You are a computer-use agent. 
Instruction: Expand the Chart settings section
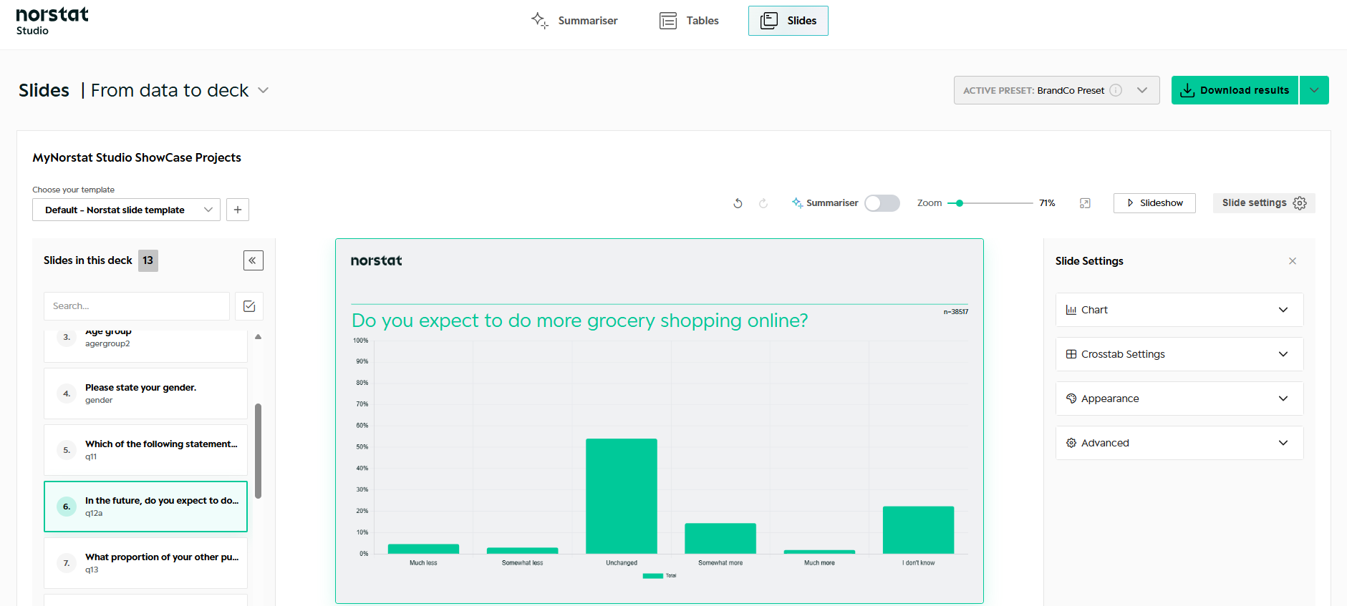point(1179,310)
